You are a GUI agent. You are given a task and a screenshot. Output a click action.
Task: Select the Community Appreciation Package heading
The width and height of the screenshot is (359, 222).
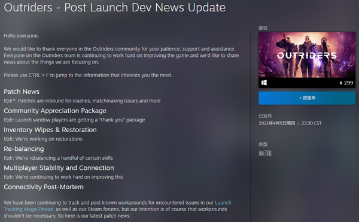tap(55, 111)
